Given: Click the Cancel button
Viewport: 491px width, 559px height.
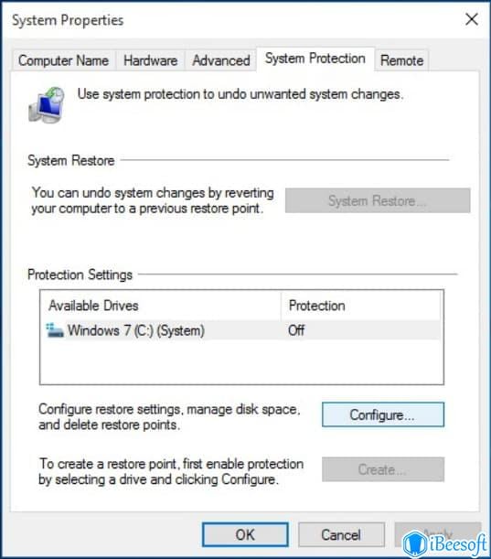Looking at the screenshot, I should tap(341, 535).
